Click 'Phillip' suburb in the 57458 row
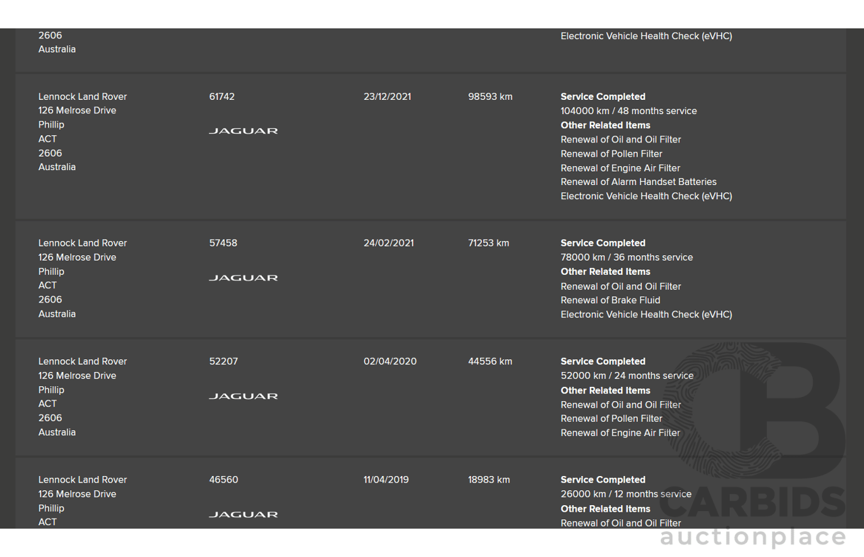This screenshot has width=864, height=557. pos(51,271)
